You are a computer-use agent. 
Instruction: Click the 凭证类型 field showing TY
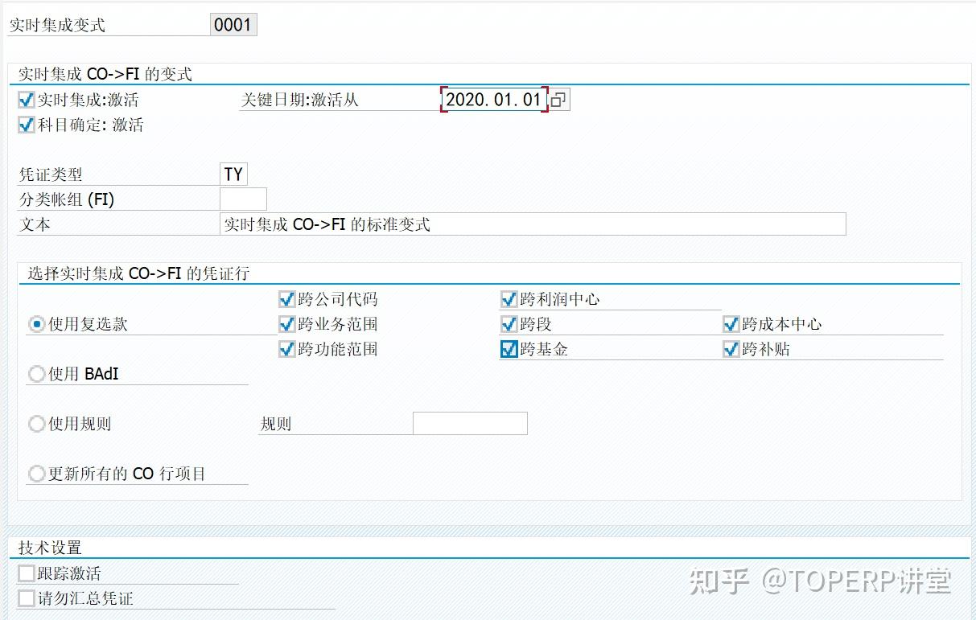click(233, 174)
